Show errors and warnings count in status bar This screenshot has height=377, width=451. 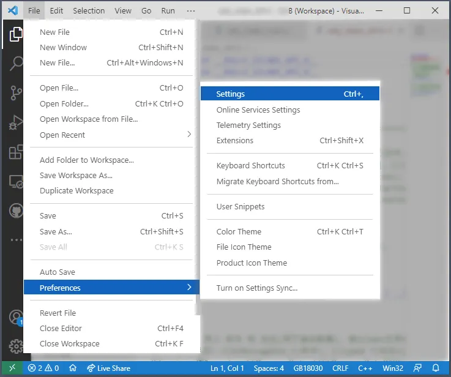43,368
